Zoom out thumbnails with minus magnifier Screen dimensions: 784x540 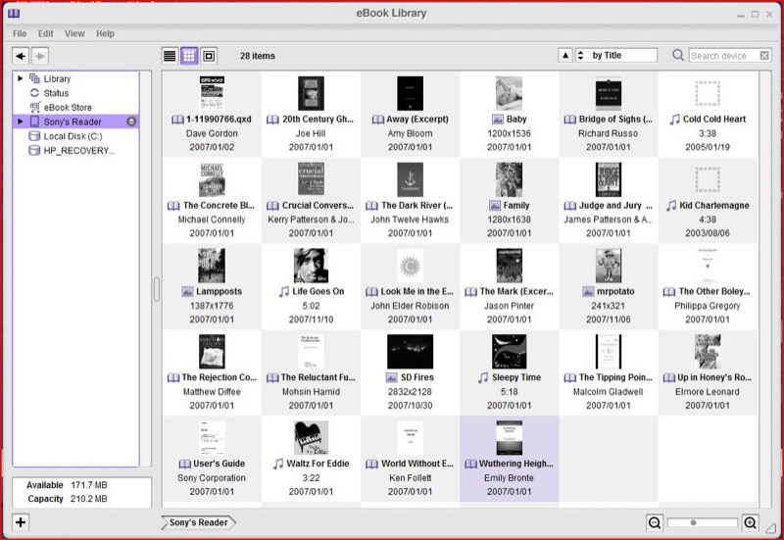click(x=655, y=522)
